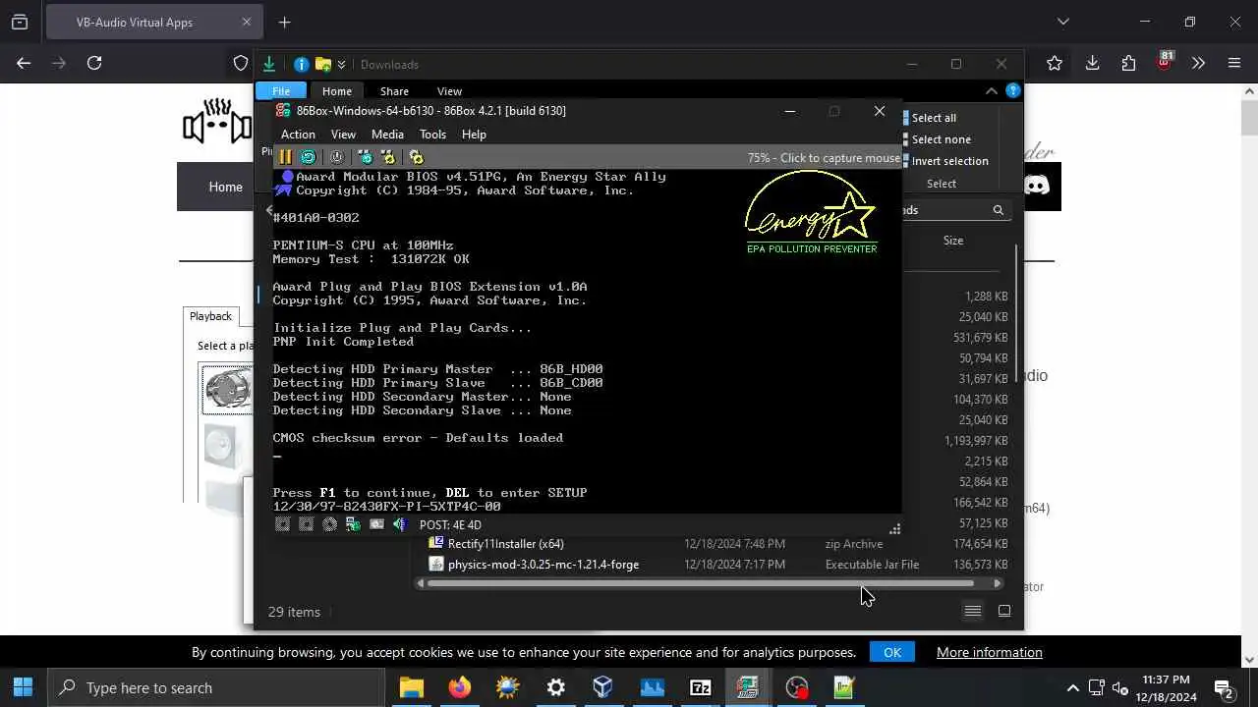Click the search magnifier in Explorer
The width and height of the screenshot is (1258, 707).
tap(998, 210)
